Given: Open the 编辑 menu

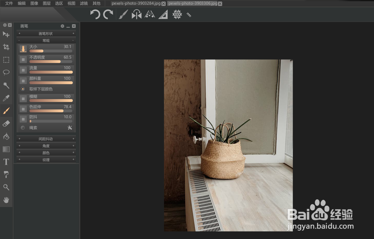Looking at the screenshot, I should click(x=22, y=3).
